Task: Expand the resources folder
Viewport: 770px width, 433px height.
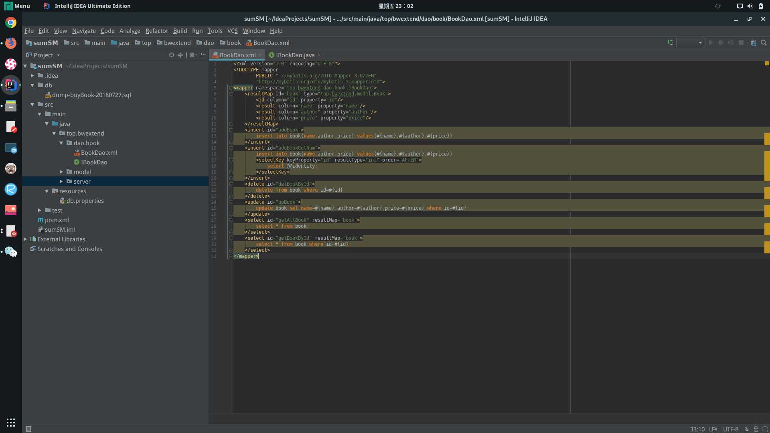Action: [x=47, y=191]
